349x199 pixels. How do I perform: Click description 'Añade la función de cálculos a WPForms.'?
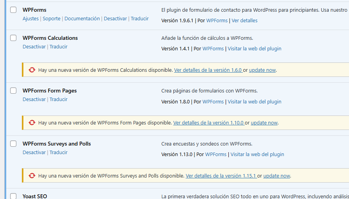coord(207,38)
